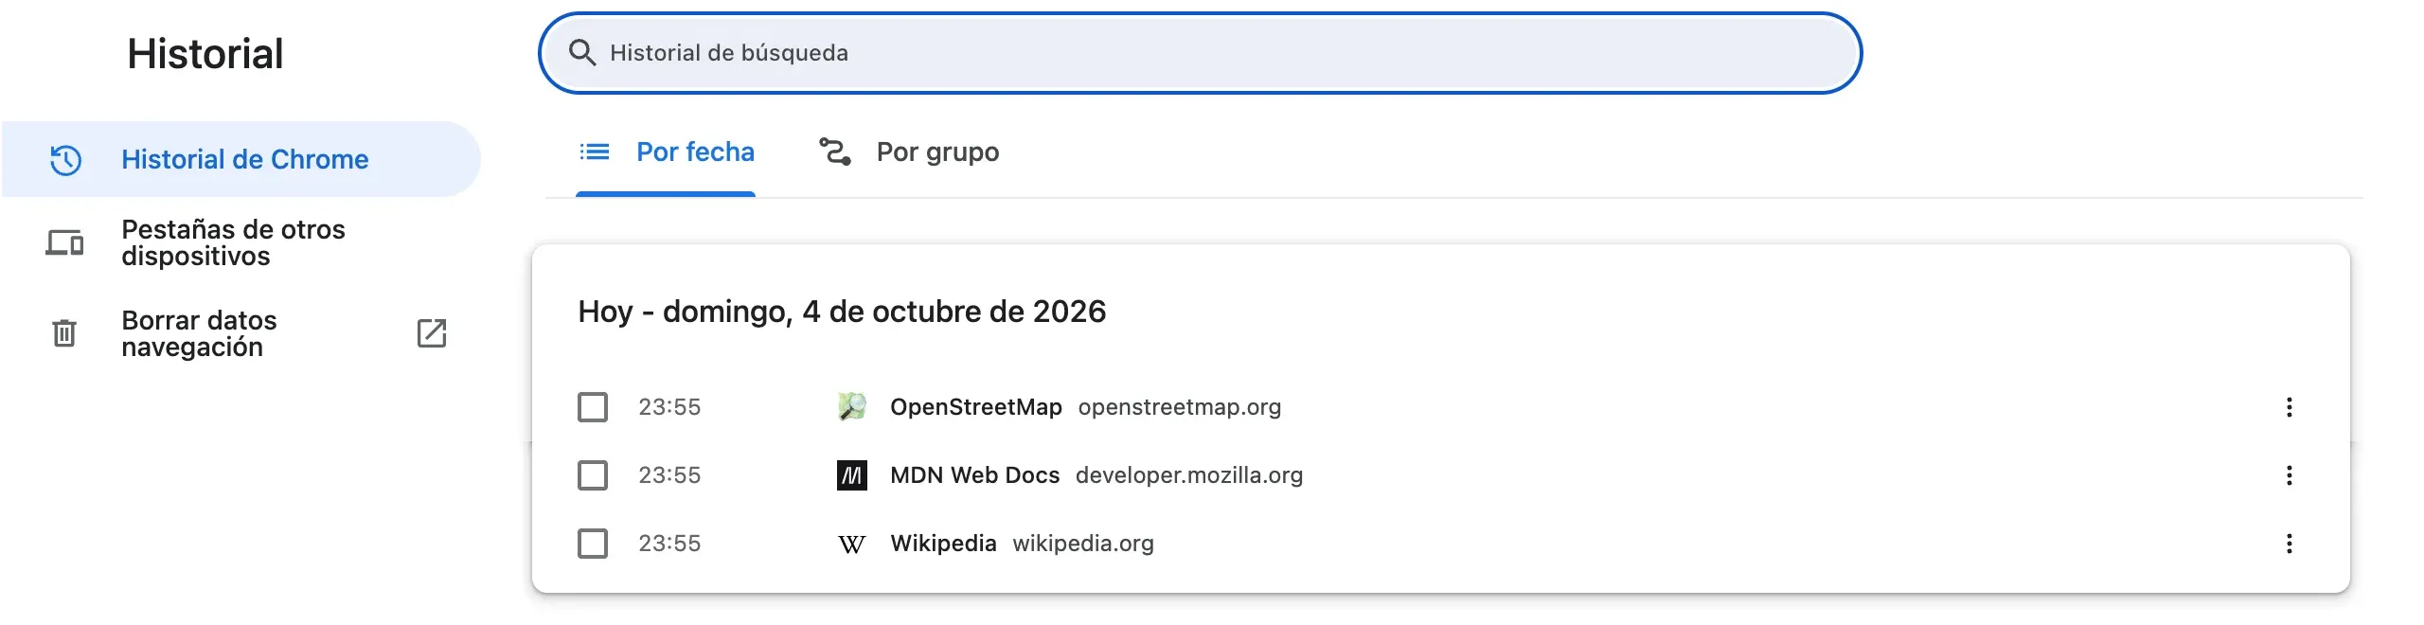Open Borrar datos navegación
The width and height of the screenshot is (2424, 625).
241,333
